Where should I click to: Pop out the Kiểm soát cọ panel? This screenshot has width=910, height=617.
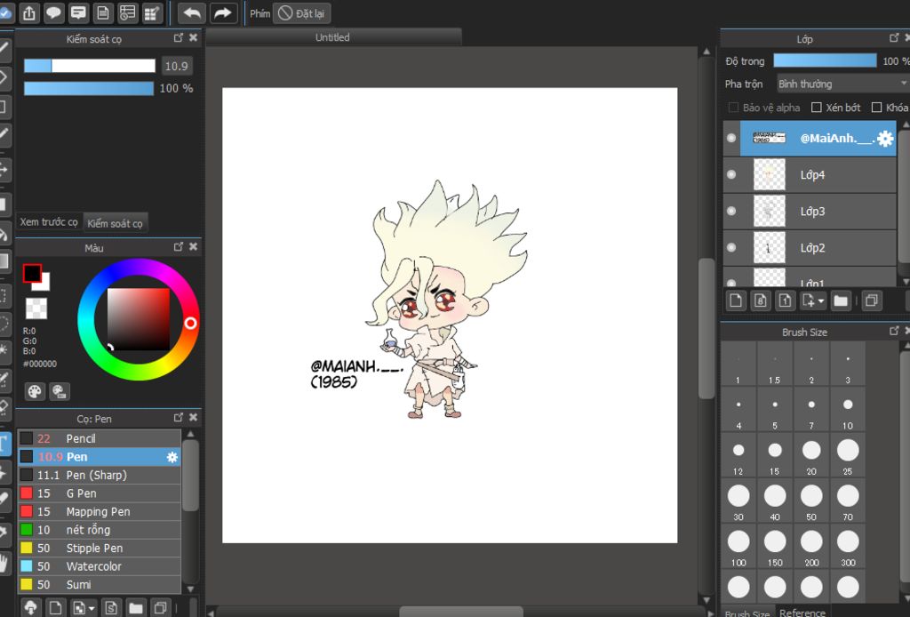pyautogui.click(x=178, y=37)
